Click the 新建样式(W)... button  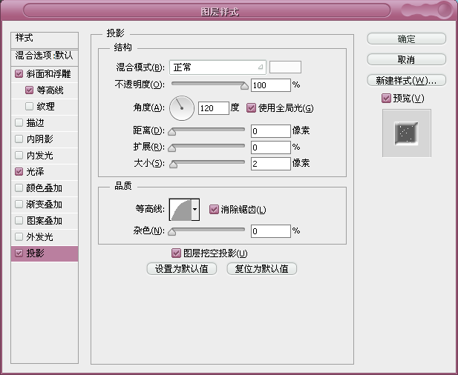[406, 80]
